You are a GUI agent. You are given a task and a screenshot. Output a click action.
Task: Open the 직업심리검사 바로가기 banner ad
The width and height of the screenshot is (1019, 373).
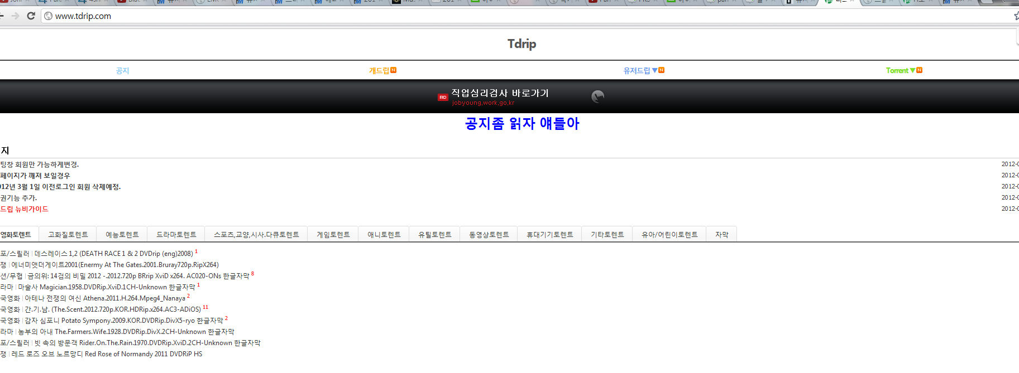[x=500, y=93]
